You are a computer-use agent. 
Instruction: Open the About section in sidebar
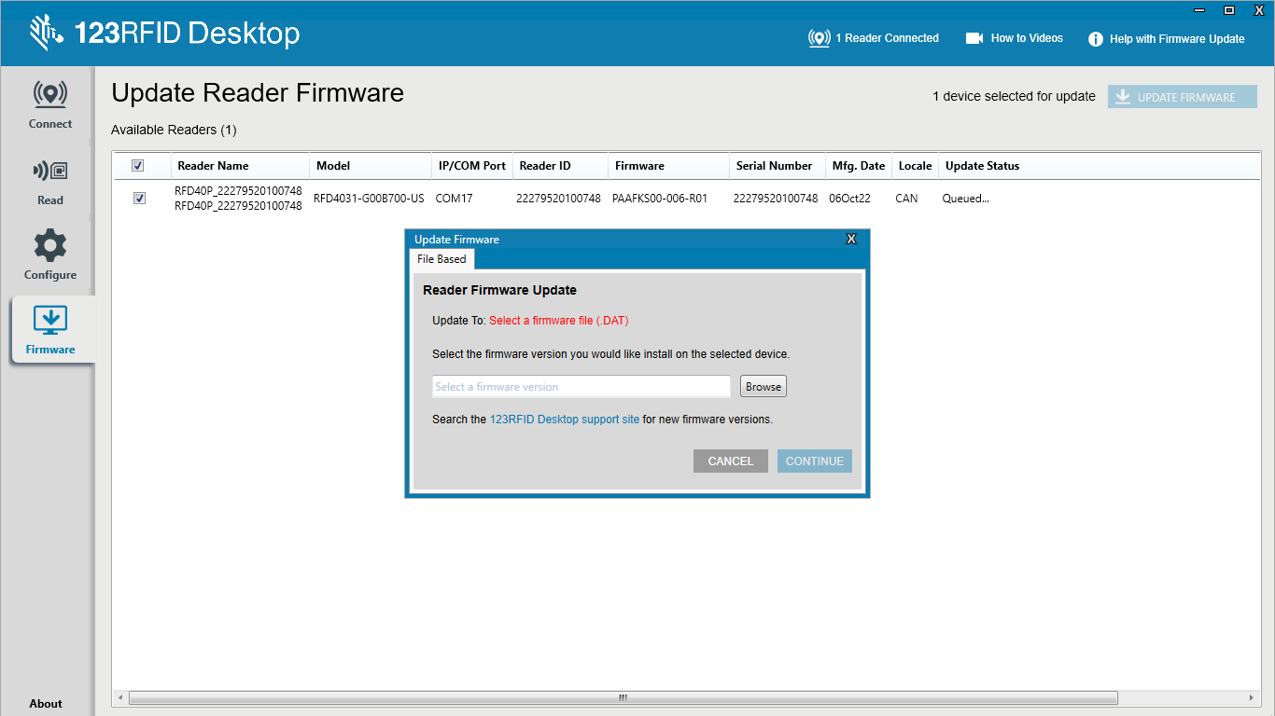click(x=46, y=704)
